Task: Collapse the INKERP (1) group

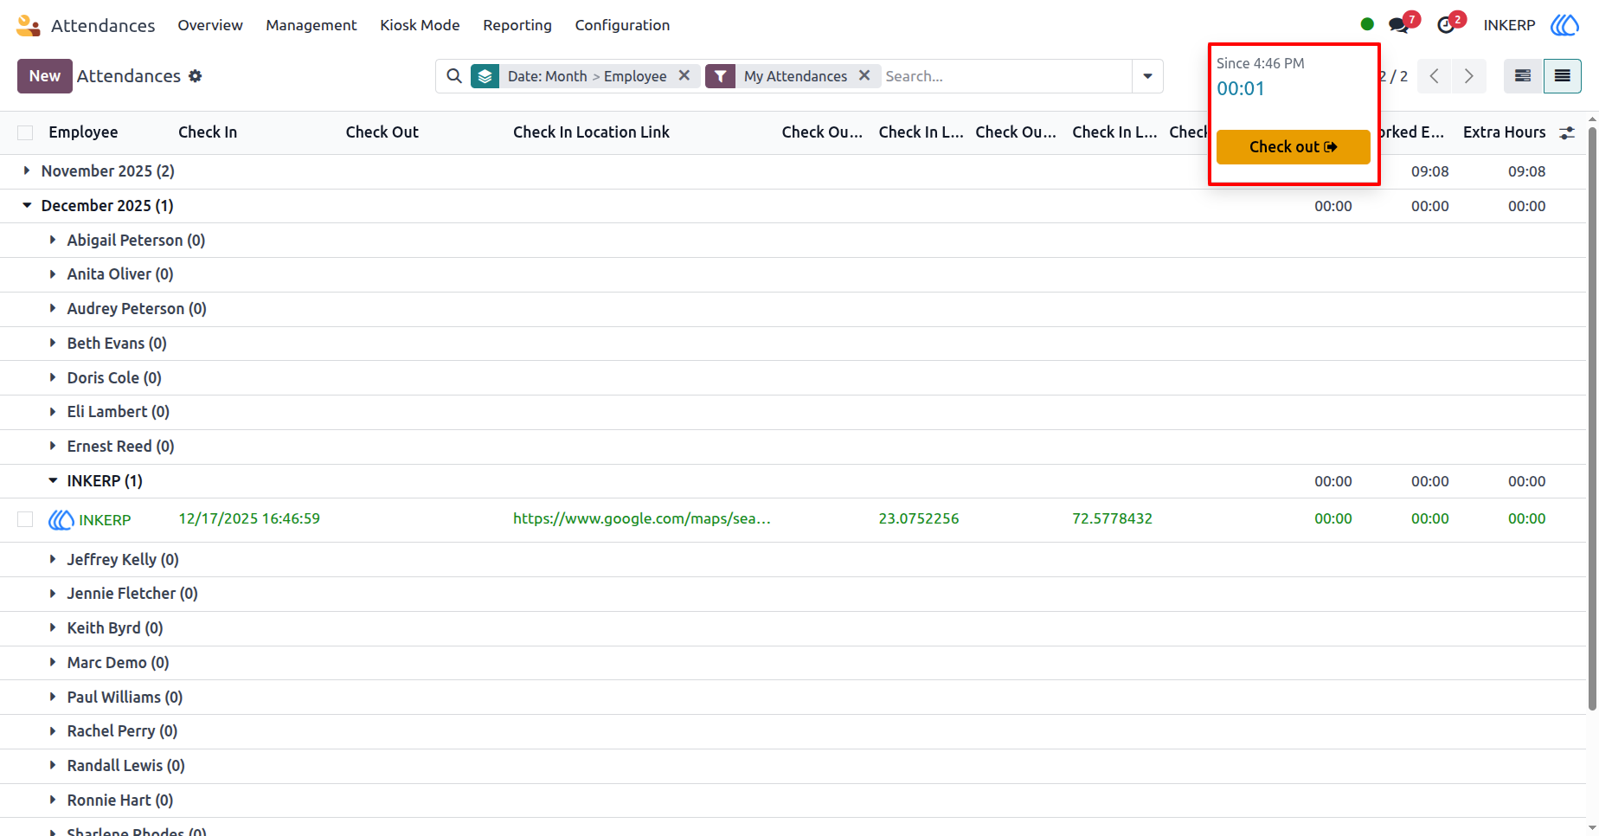Action: [53, 480]
